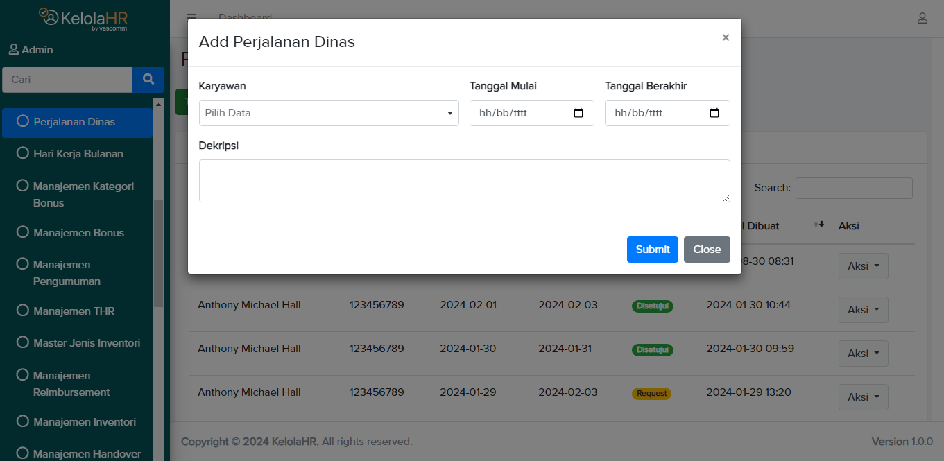Click the sort arrows on Dibuat column

tap(819, 225)
